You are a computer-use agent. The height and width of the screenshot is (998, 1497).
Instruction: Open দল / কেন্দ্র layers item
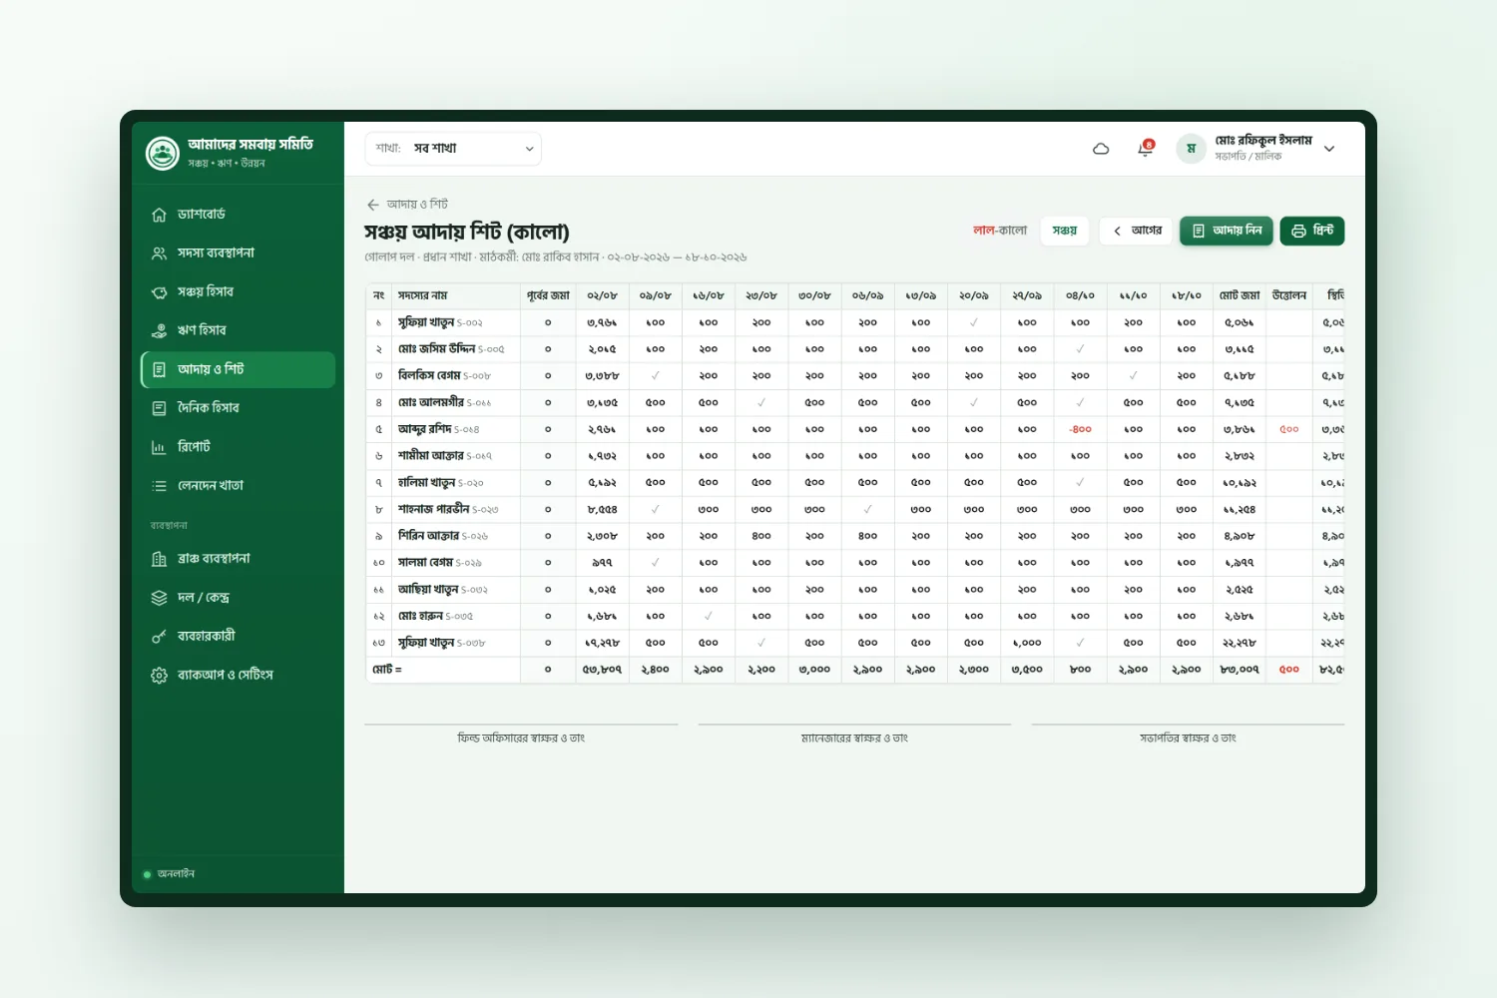click(238, 598)
